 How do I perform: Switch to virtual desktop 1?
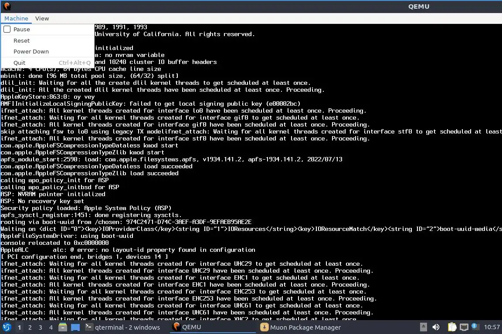(x=20, y=327)
